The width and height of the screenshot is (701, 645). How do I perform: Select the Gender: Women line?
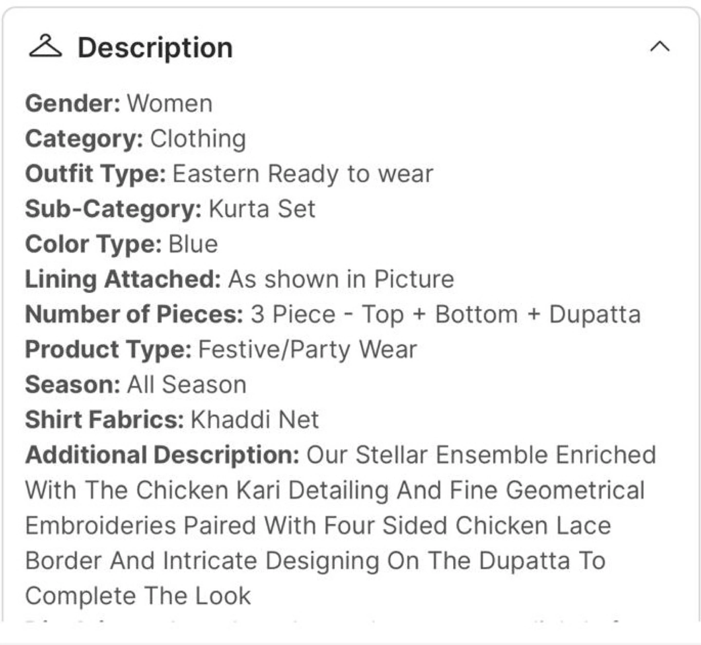[119, 103]
